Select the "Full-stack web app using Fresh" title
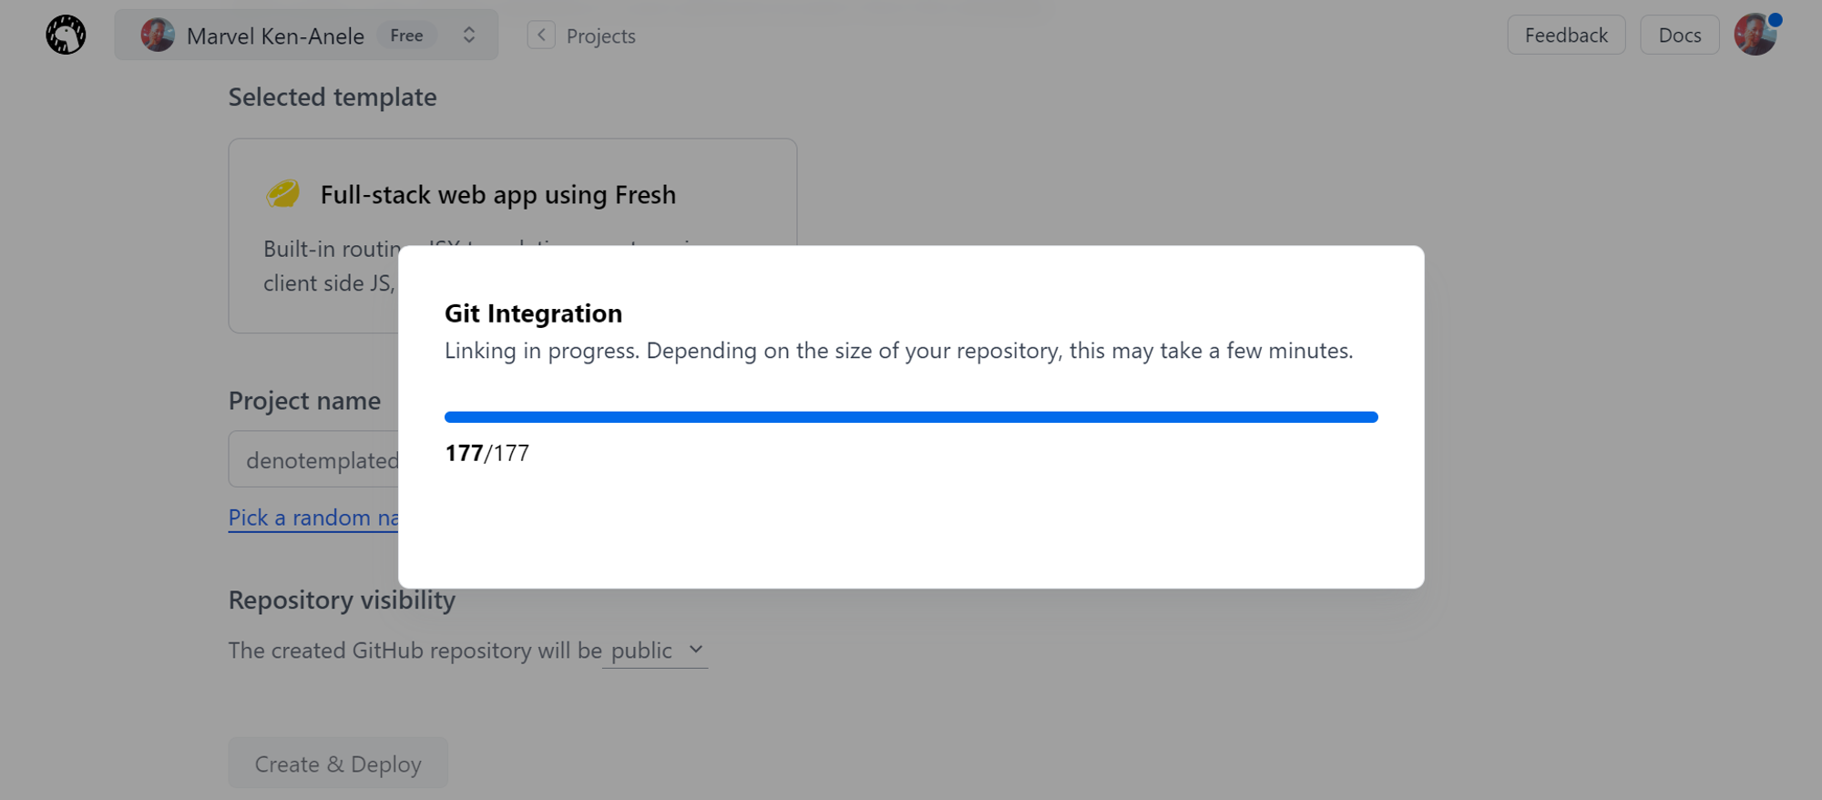The width and height of the screenshot is (1822, 800). coord(497,195)
